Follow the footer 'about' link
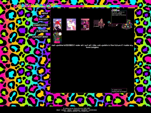Viewport: 151px width, 113px height. pos(58,110)
